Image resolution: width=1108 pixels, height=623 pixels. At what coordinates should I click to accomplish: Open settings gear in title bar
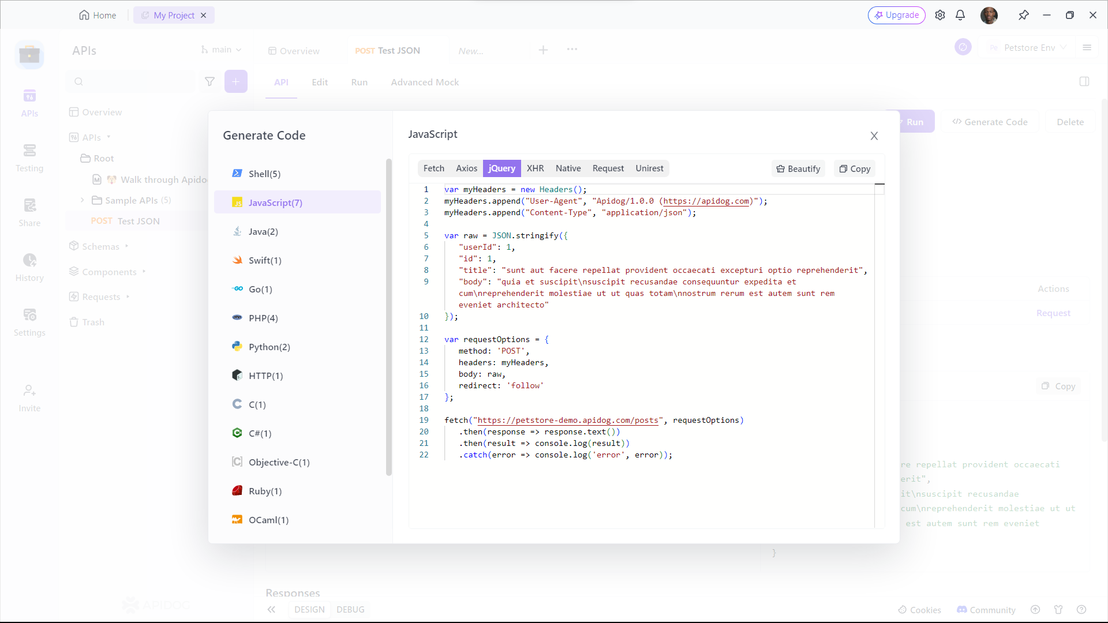(x=940, y=15)
